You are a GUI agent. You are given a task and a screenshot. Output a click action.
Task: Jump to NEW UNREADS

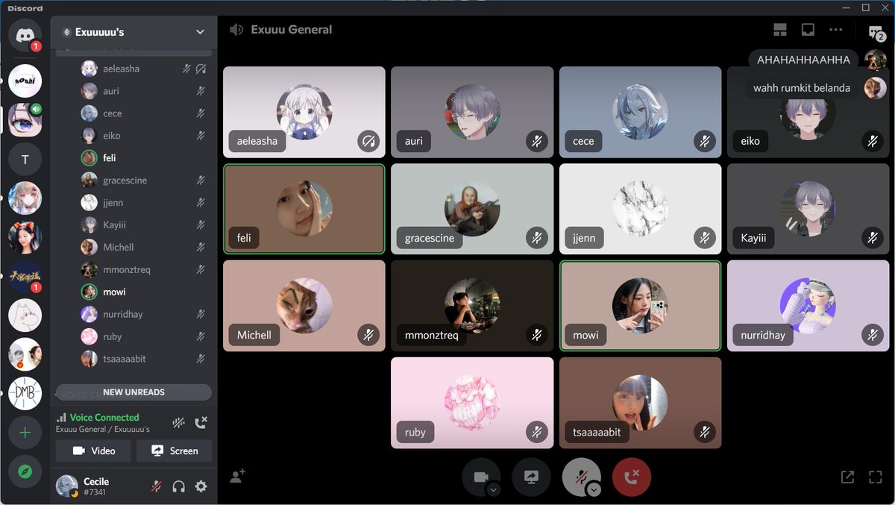coord(134,392)
